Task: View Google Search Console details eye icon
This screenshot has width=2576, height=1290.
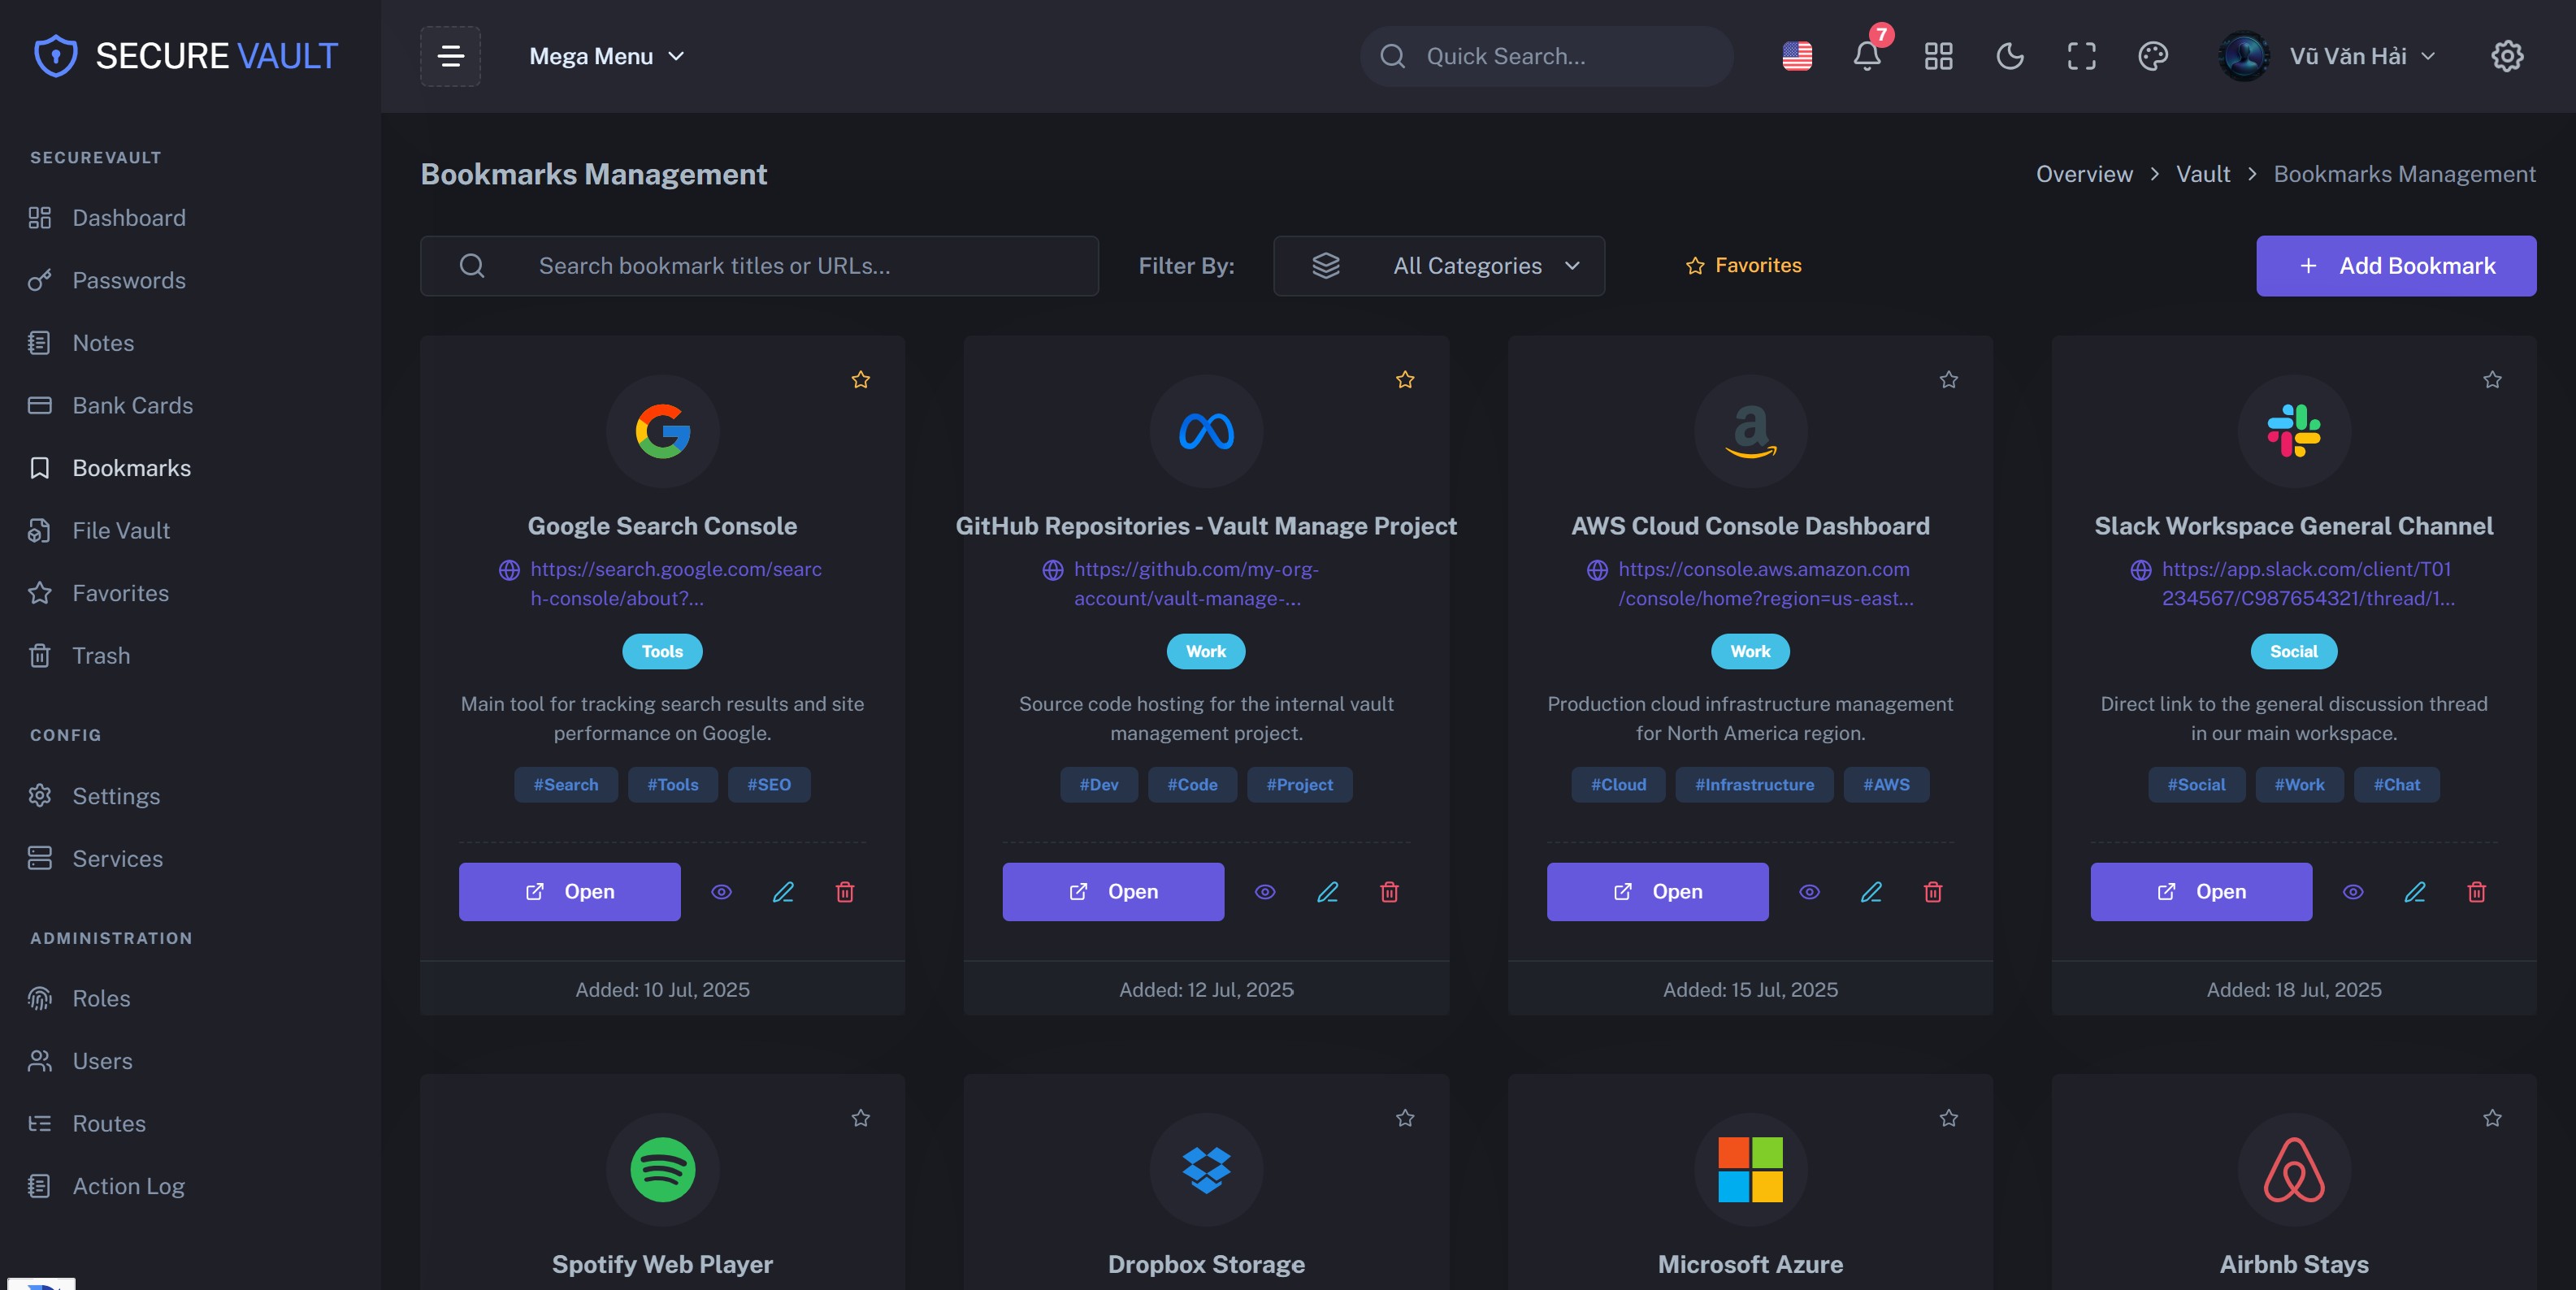Action: click(721, 891)
